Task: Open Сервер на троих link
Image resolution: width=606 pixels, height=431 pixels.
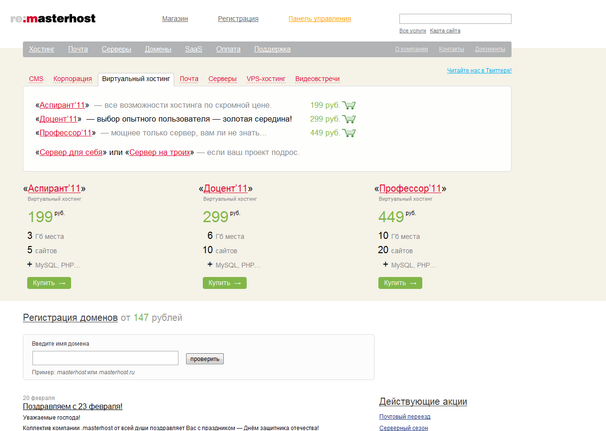Action: click(x=160, y=153)
